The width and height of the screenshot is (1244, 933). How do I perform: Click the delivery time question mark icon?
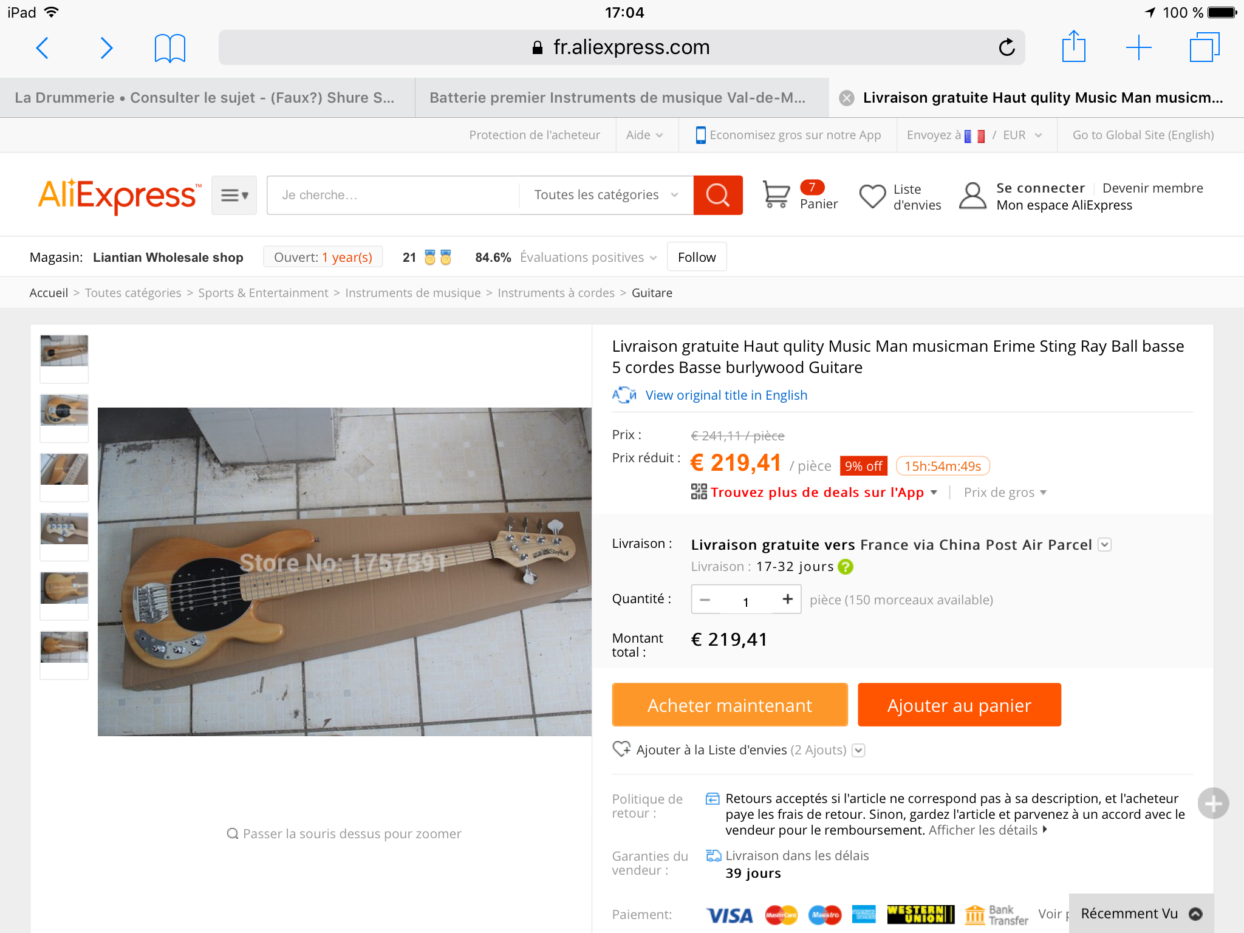[x=846, y=567]
